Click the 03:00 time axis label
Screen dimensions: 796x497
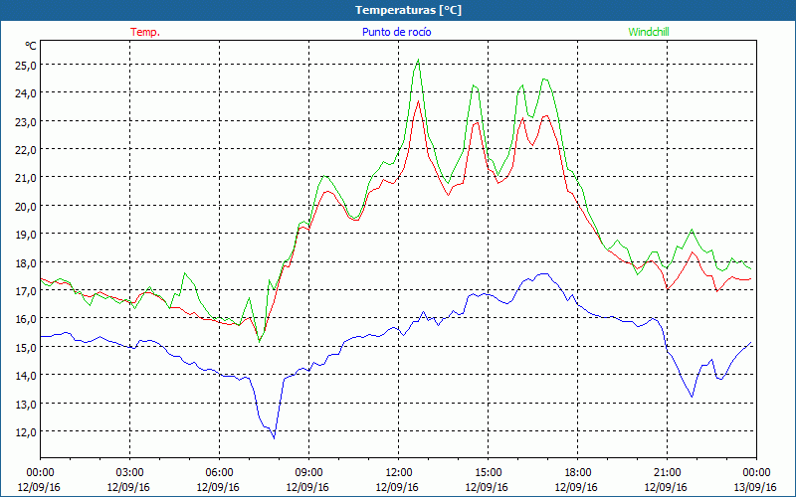click(x=129, y=473)
